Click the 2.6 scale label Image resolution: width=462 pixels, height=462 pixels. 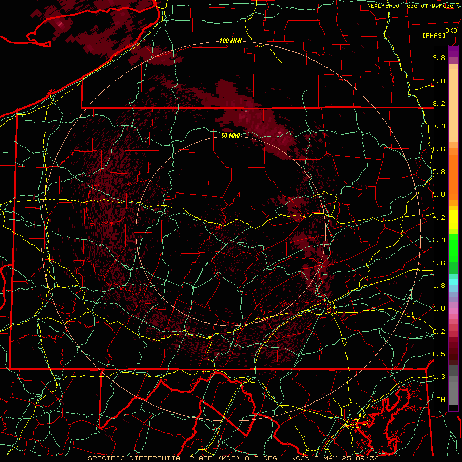coord(439,263)
